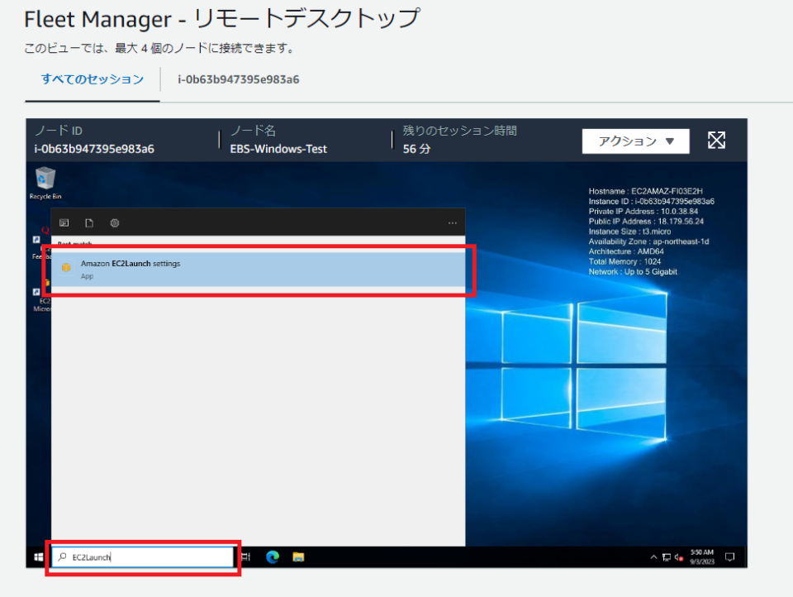Click the node name EBS-Windows-Test
This screenshot has width=793, height=597.
278,149
